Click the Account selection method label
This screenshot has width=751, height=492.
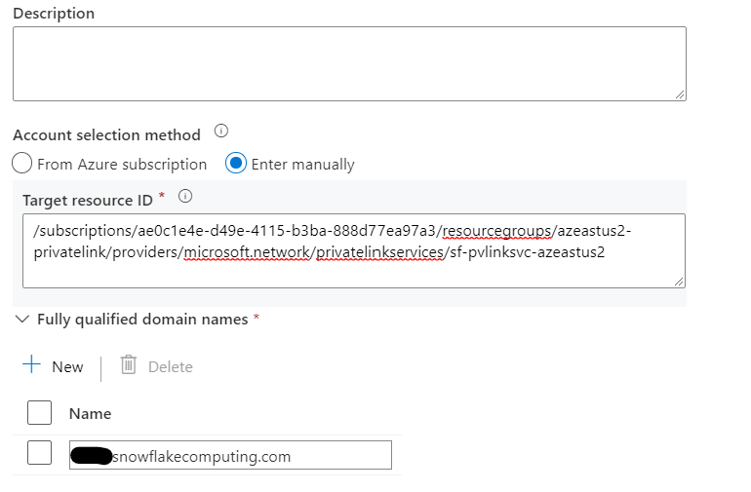107,135
